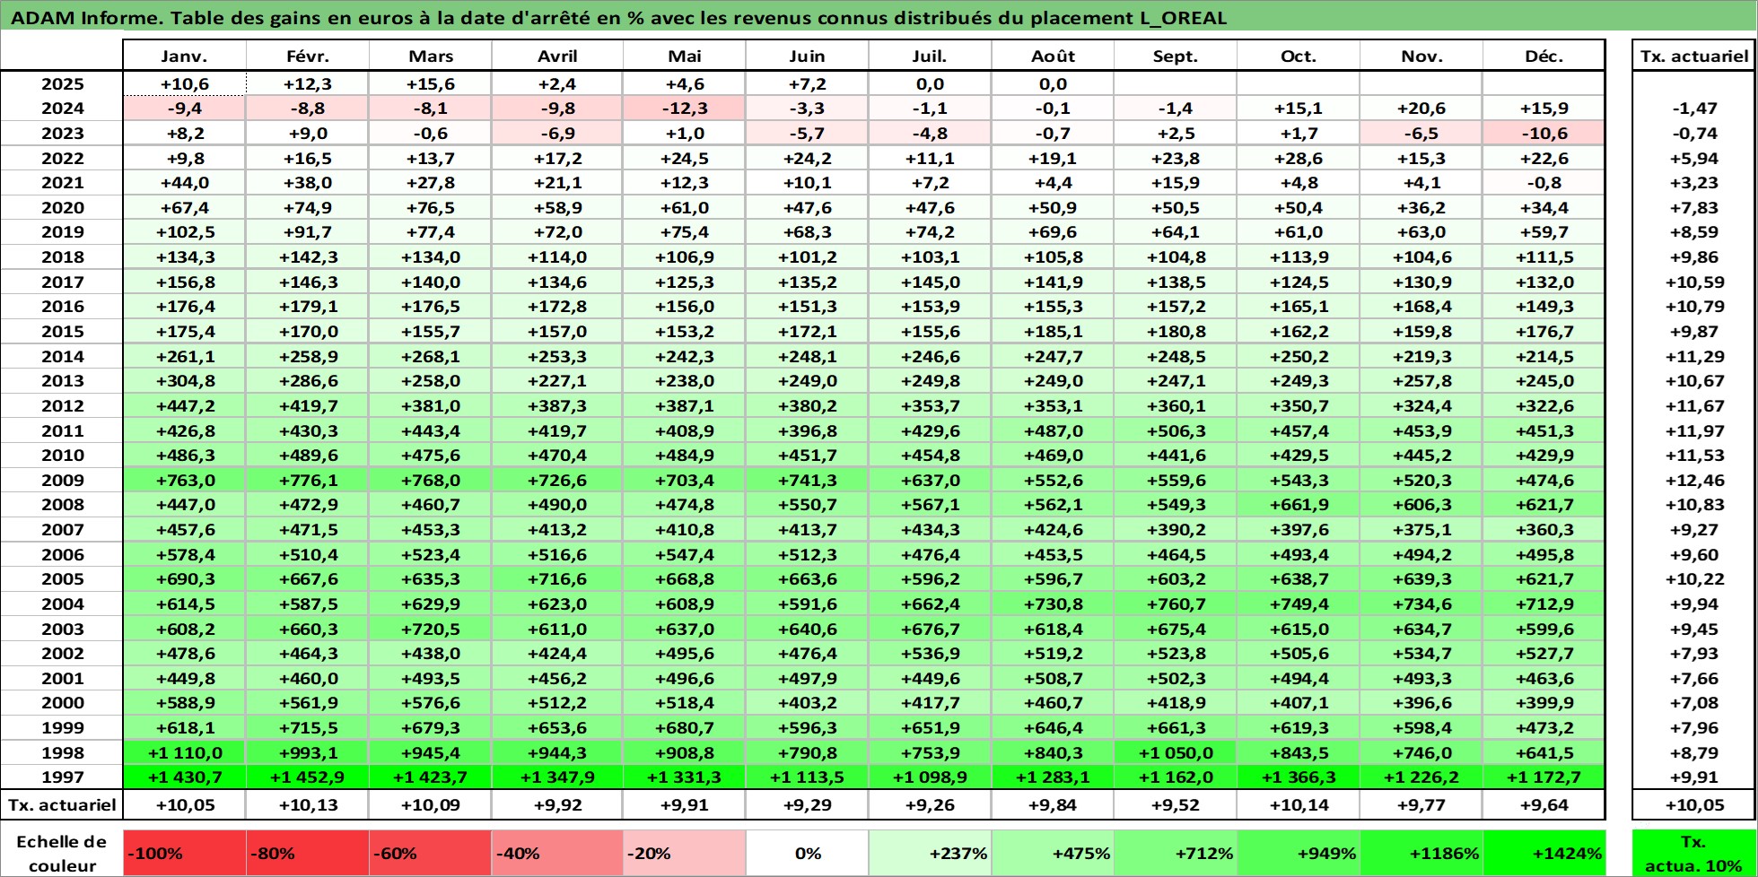The height and width of the screenshot is (877, 1758).
Task: Click the +237% light green swatch
Action: pos(930,854)
